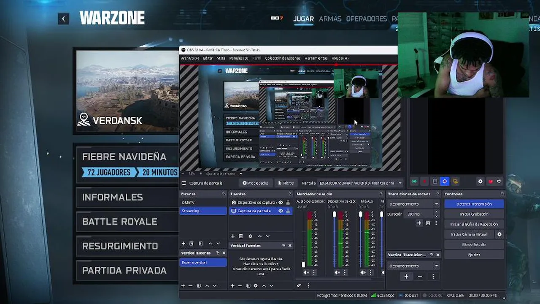Open Herramientas menu in OBS
This screenshot has height=304, width=540.
[x=316, y=58]
